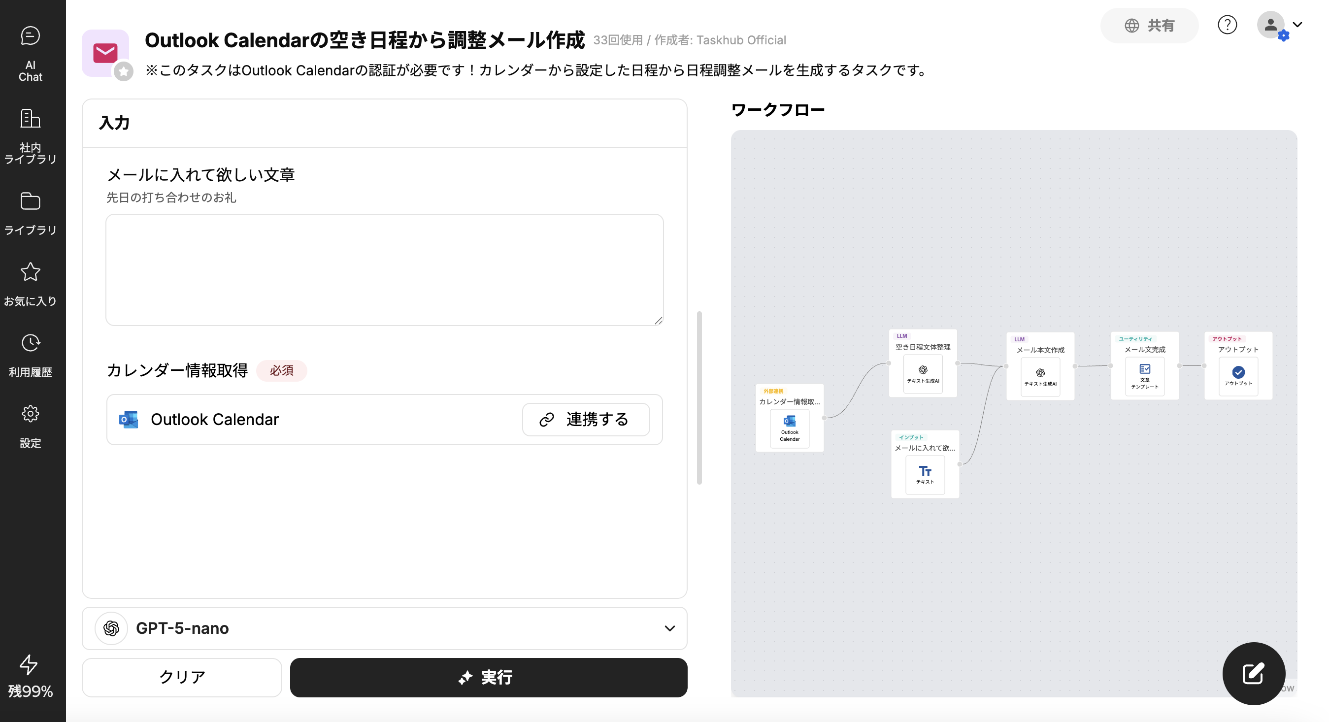Select the アウトプット workflow node

[x=1238, y=366]
